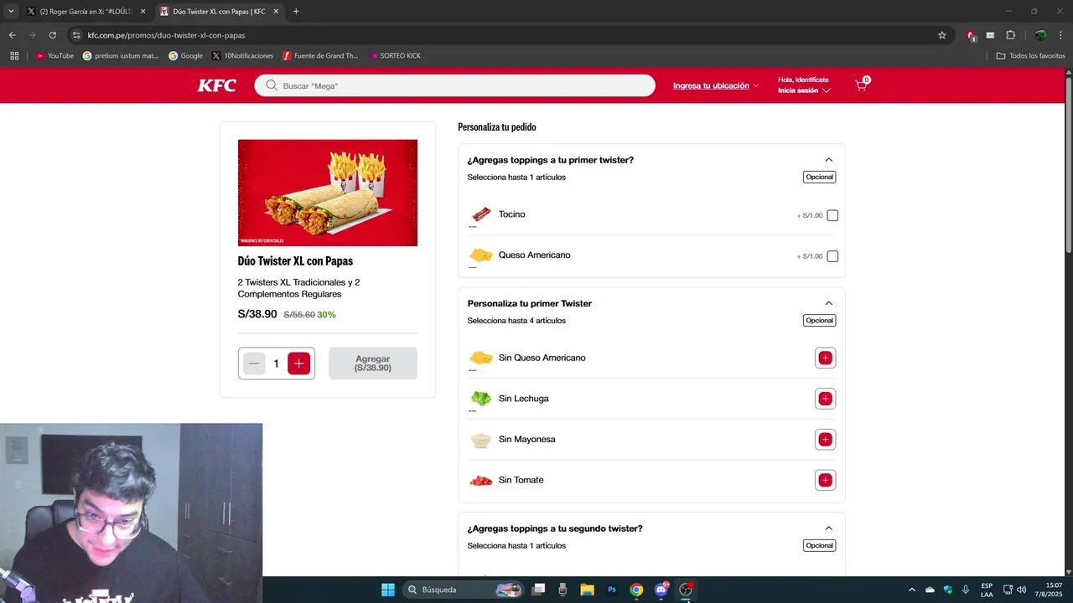
Task: Click the Sin Lechuga lettuce image
Action: pos(480,399)
